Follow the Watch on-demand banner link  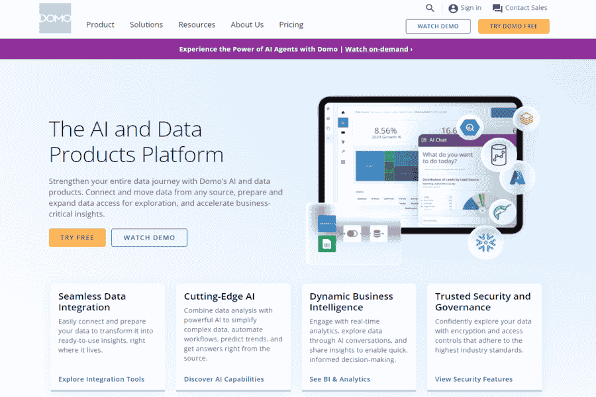[x=377, y=49]
